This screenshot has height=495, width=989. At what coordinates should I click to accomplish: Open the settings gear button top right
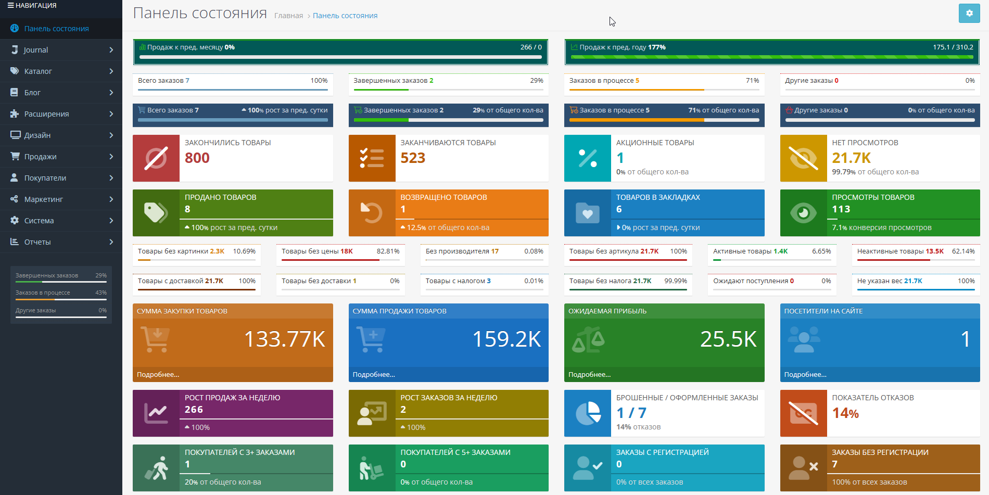click(x=969, y=13)
